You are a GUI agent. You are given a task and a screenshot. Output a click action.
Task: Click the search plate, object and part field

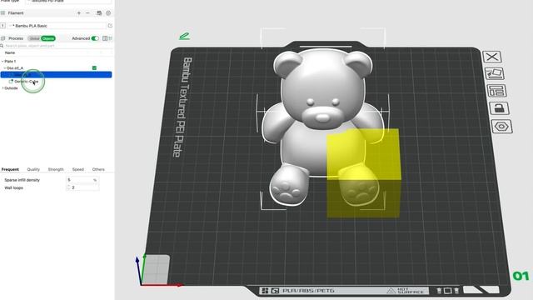56,46
